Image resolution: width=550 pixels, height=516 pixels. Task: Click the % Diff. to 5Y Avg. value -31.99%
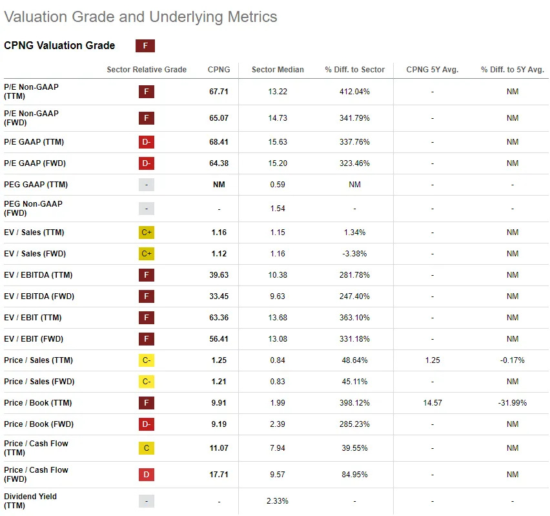coord(513,403)
